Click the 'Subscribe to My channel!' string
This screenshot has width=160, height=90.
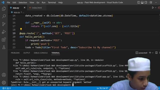click(x=96, y=47)
